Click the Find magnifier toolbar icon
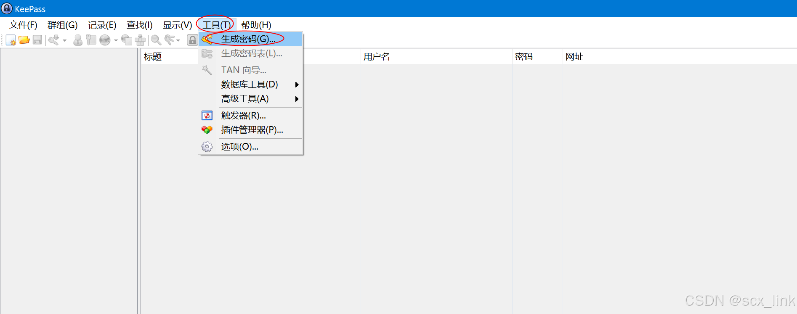Screen dimensions: 797x314 click(156, 40)
